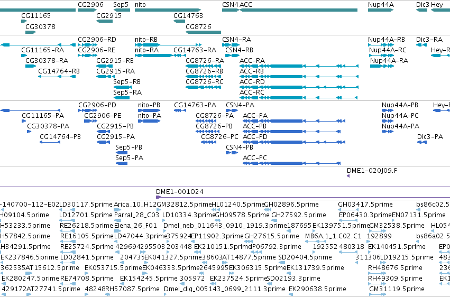Select protein CG11165-PA

43,116
